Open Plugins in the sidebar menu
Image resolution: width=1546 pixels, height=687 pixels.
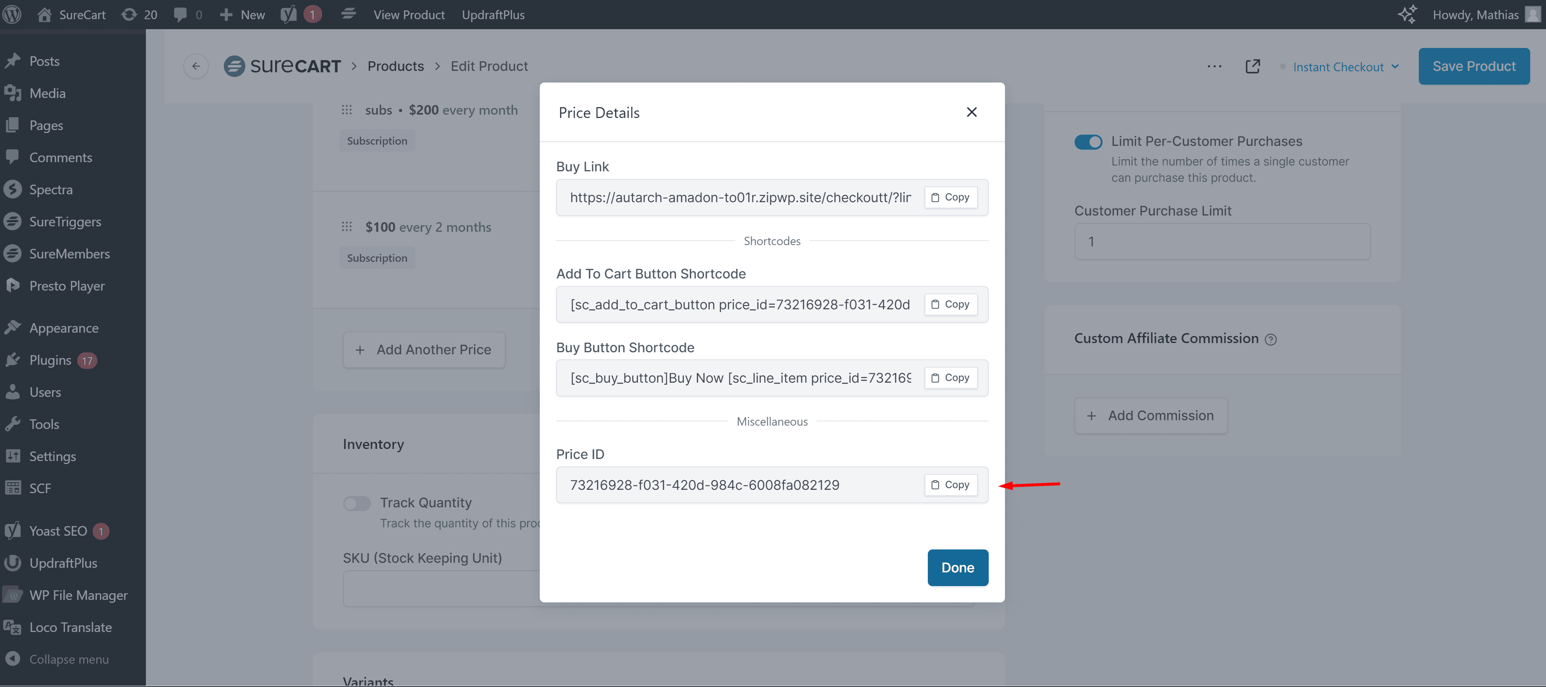(50, 359)
